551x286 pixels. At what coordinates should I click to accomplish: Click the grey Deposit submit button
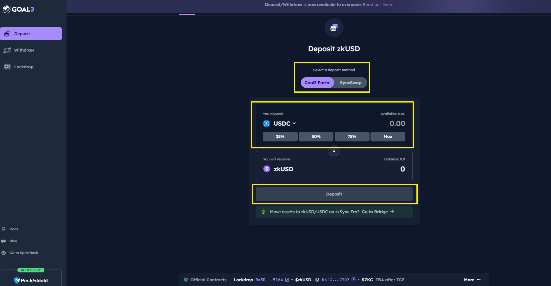pyautogui.click(x=334, y=194)
